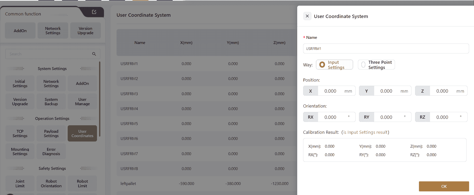Select the User Coordinates menu button

click(x=82, y=134)
